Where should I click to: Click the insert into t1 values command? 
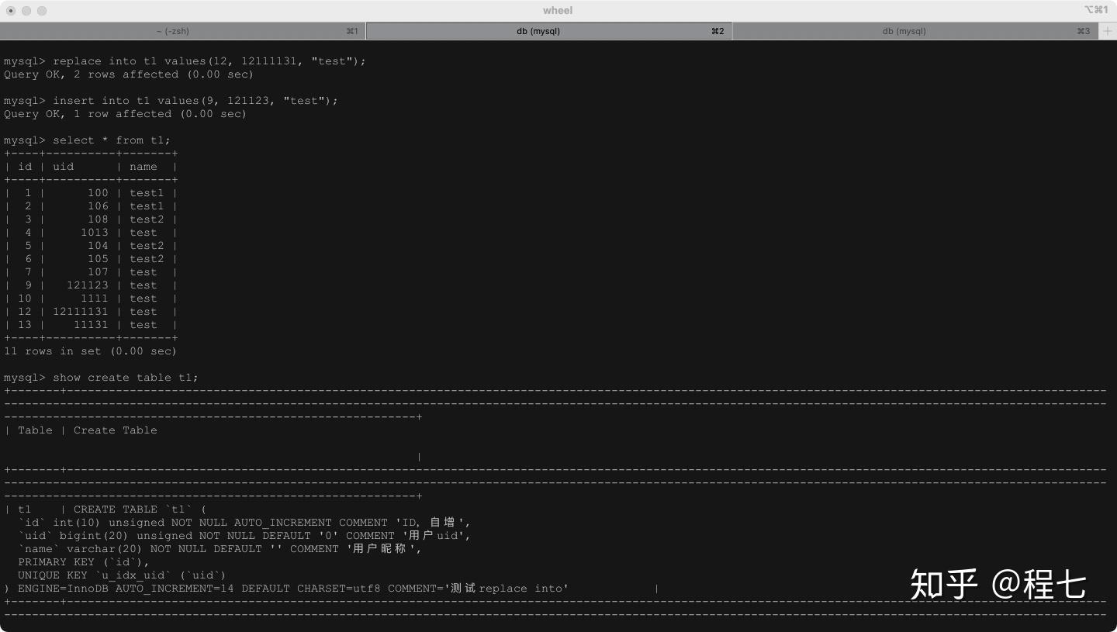coord(171,101)
